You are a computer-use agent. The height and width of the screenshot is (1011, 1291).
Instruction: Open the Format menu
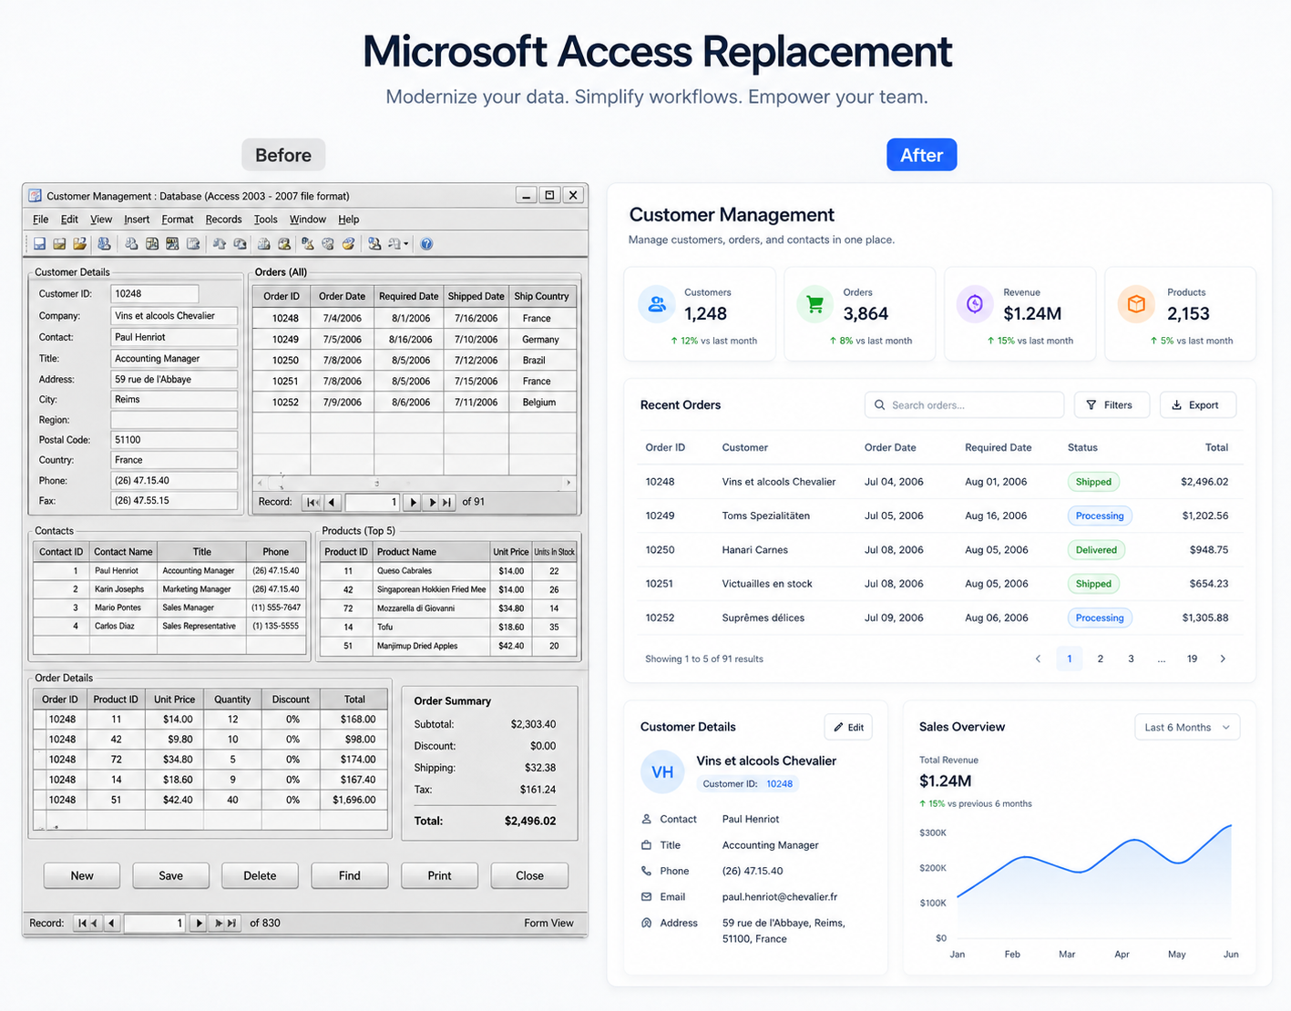click(178, 220)
